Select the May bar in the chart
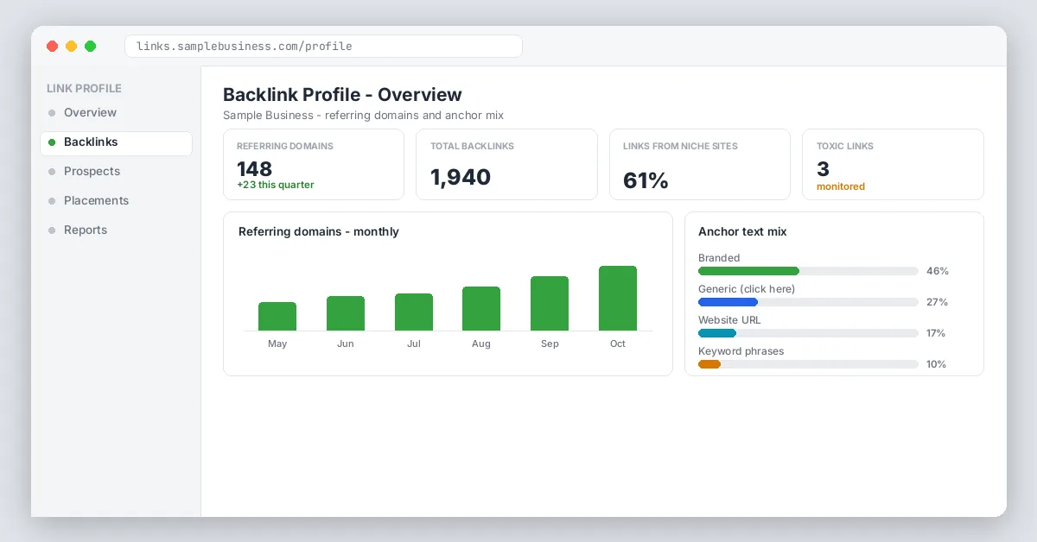Image resolution: width=1037 pixels, height=542 pixels. [277, 317]
